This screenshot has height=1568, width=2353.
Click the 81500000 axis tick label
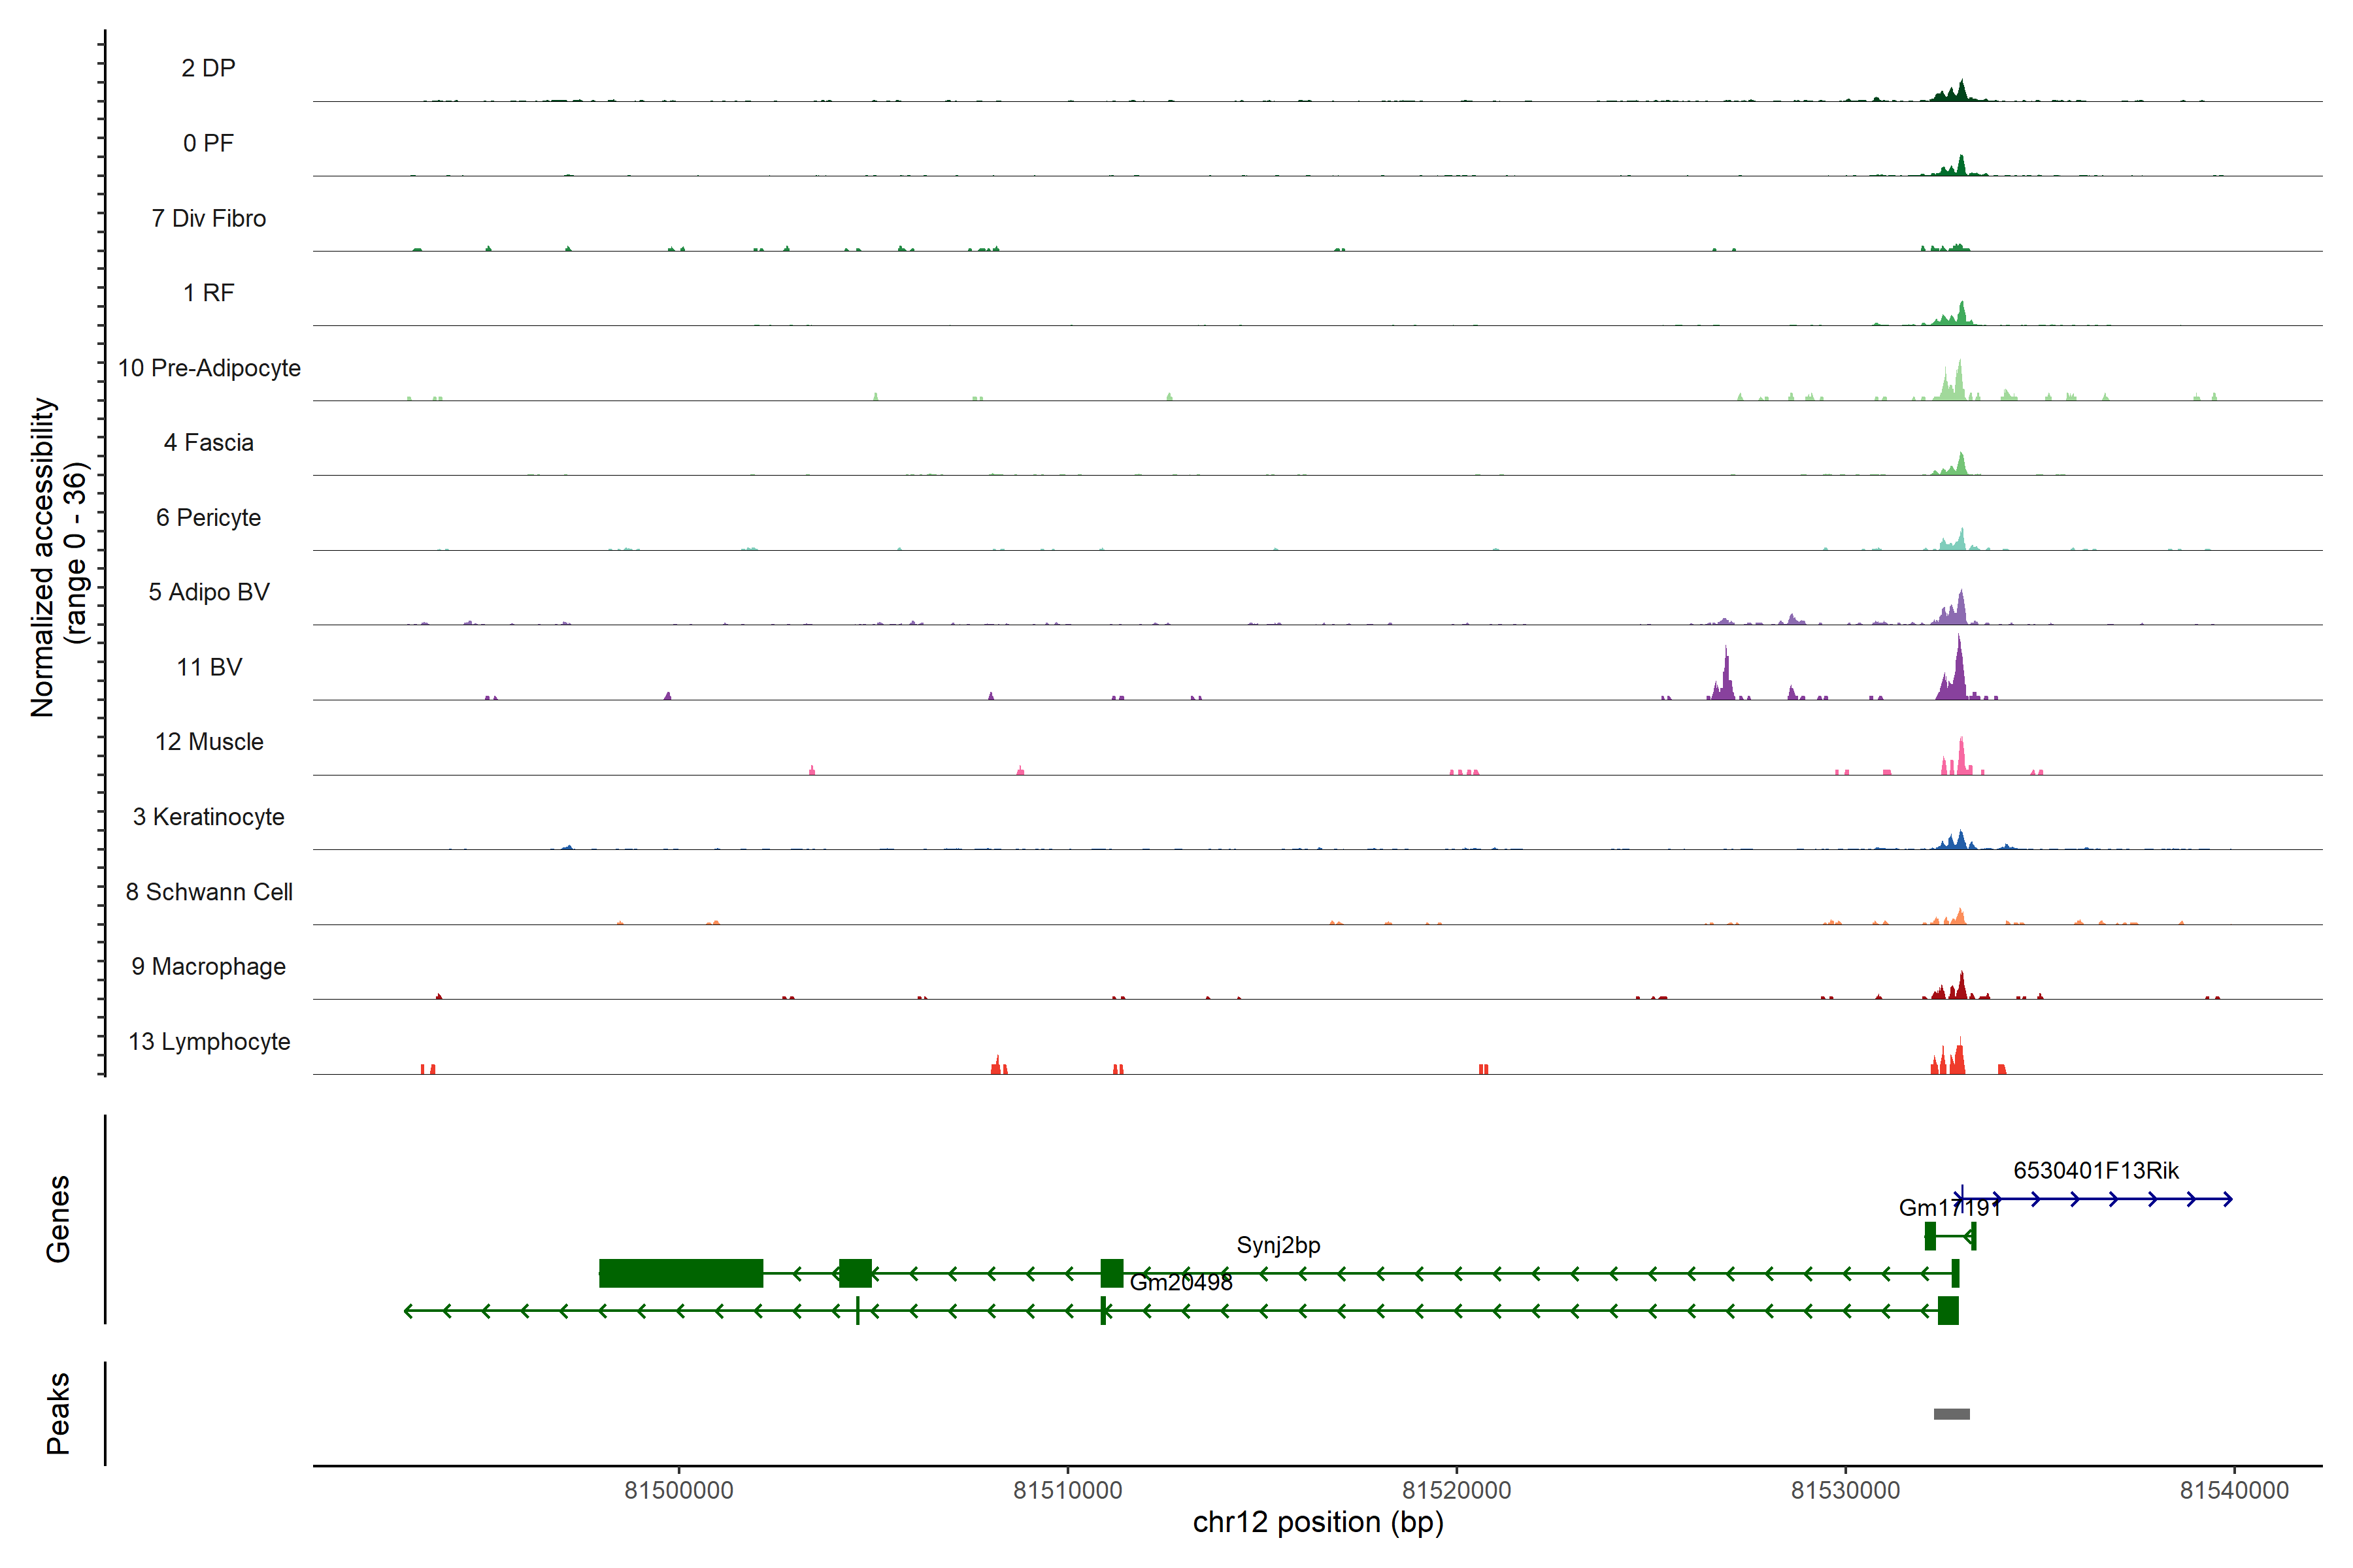678,1490
